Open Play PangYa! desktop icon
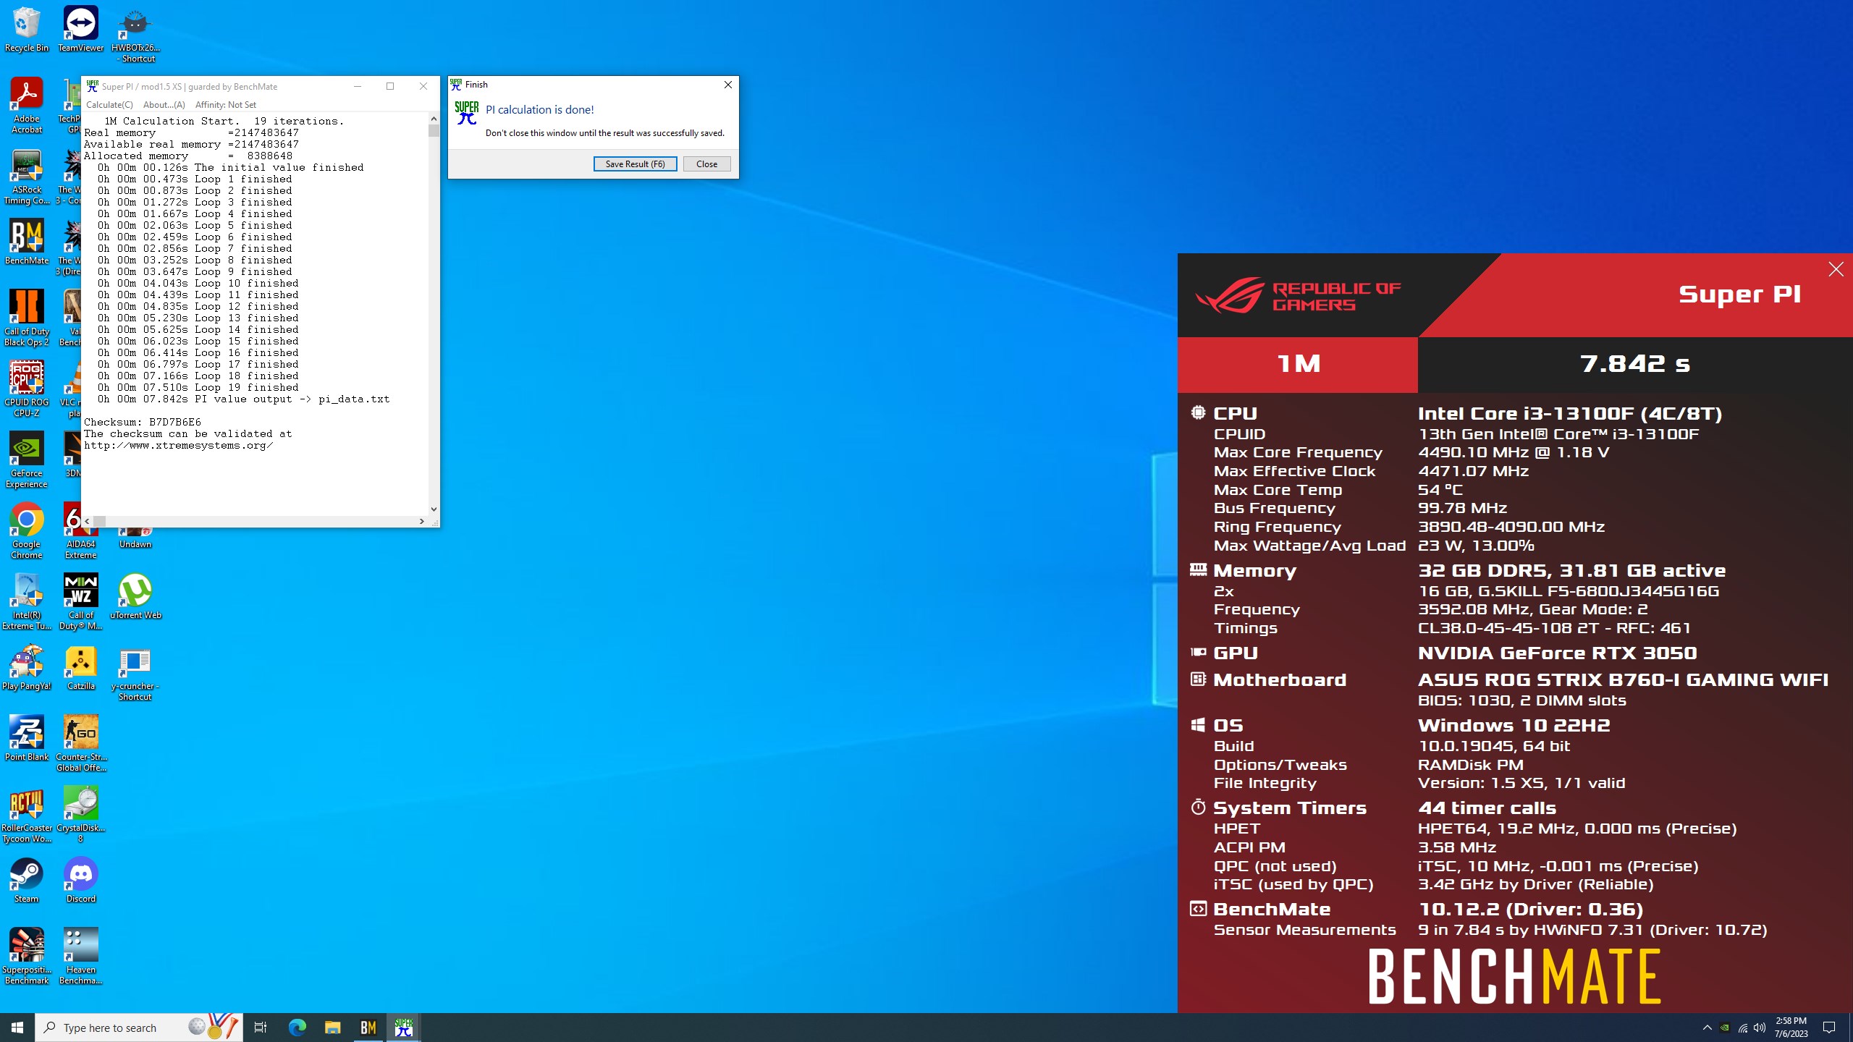The image size is (1853, 1042). tap(27, 668)
